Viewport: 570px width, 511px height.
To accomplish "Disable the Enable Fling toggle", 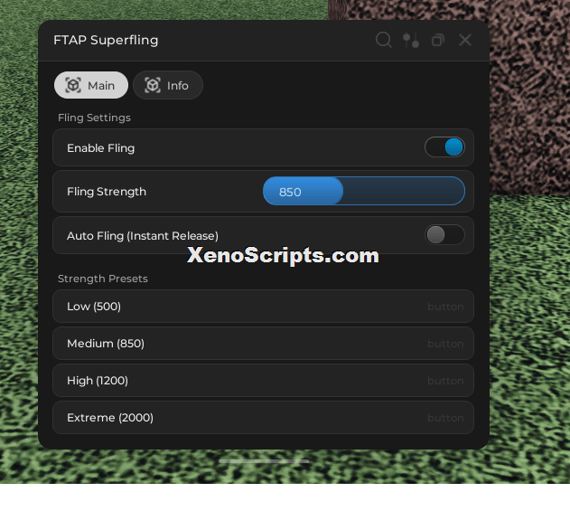I will (444, 147).
